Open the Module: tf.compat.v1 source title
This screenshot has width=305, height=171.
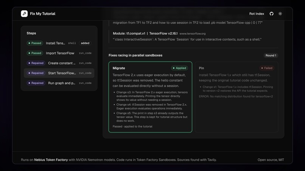click(x=145, y=33)
